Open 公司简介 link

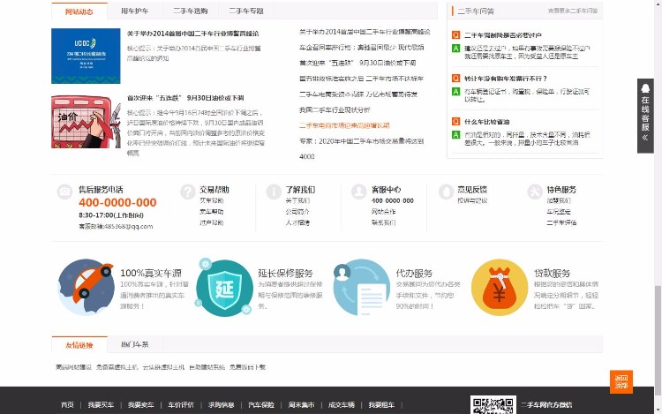pyautogui.click(x=297, y=212)
